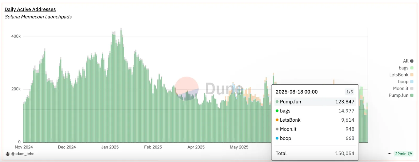
Task: Toggle boop series visibility in legend
Action: tap(405, 82)
